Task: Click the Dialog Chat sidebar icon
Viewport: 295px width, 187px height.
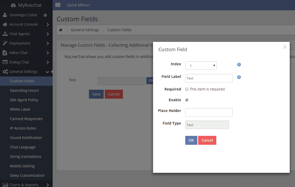Action: [x=5, y=62]
